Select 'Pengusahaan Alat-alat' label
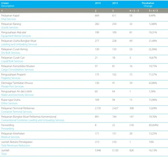168x158 pixels. 14,32
